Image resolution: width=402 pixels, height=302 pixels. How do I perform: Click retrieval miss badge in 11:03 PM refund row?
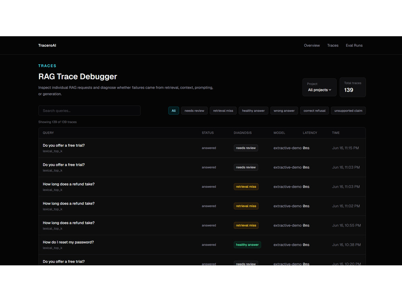click(x=246, y=187)
